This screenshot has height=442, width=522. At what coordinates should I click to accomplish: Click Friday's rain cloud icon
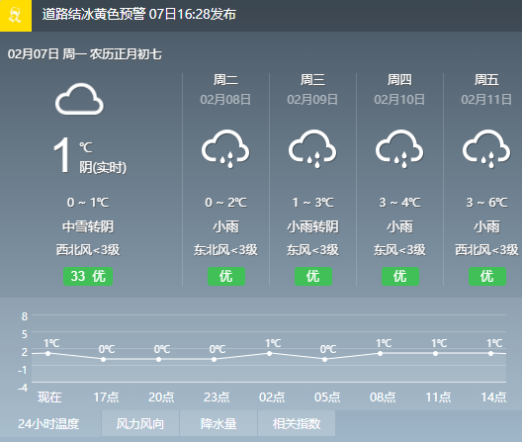tap(486, 148)
